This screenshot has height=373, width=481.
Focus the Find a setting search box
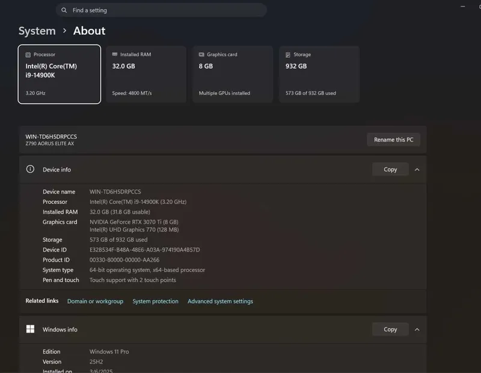pyautogui.click(x=161, y=10)
